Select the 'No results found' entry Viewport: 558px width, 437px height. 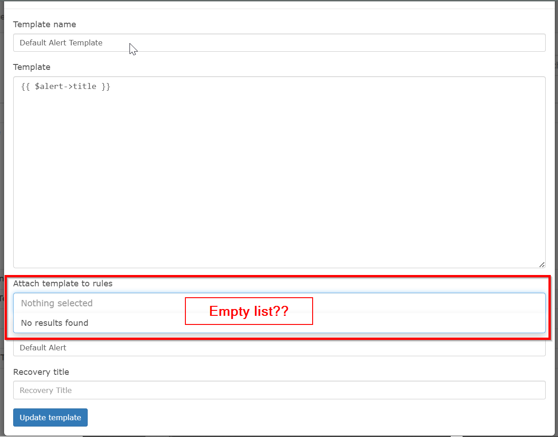click(55, 323)
